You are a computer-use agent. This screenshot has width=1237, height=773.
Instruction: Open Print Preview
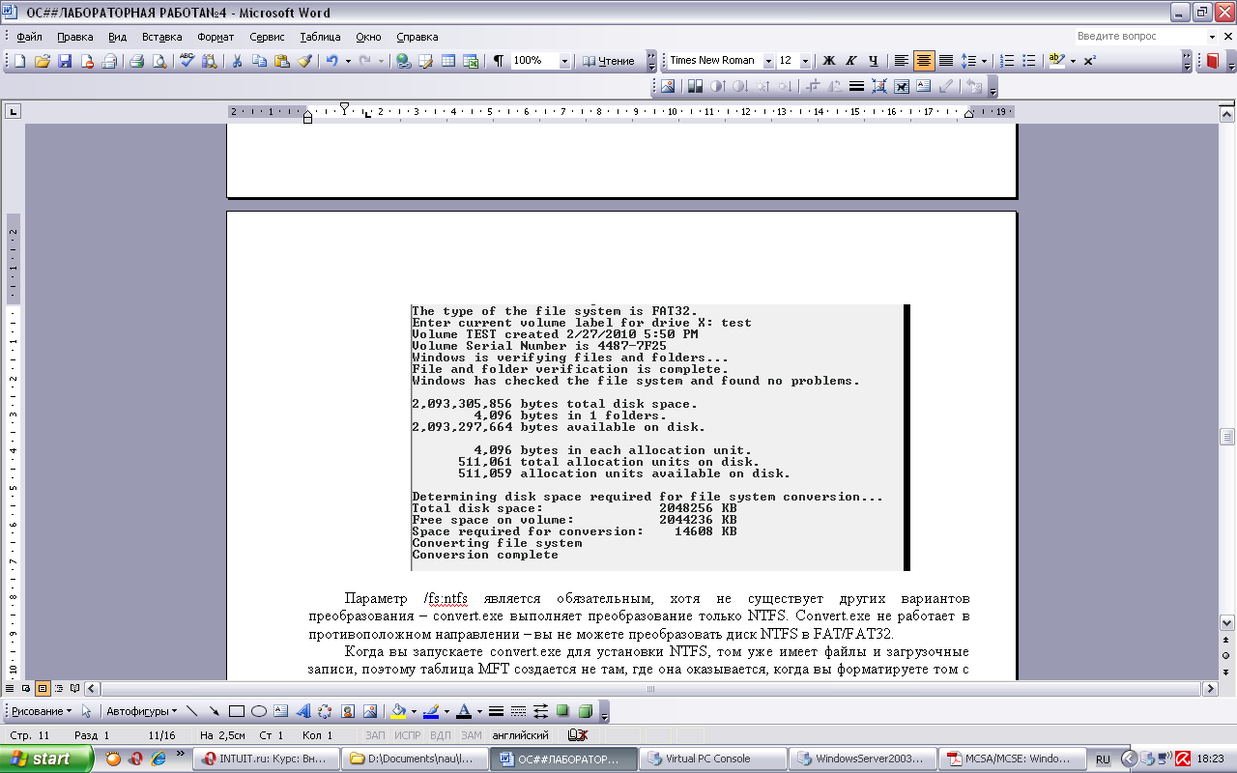(x=158, y=61)
